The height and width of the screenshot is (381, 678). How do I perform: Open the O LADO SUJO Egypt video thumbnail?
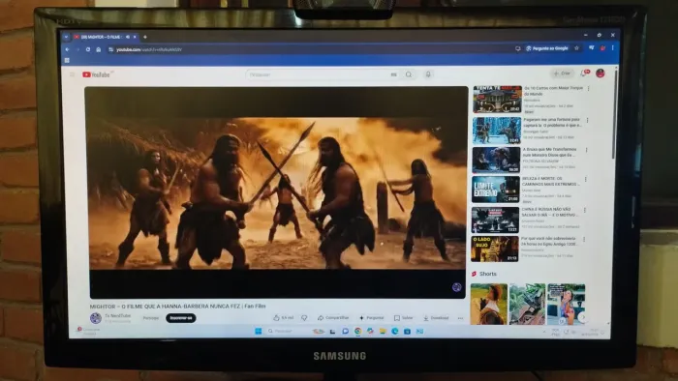point(495,249)
